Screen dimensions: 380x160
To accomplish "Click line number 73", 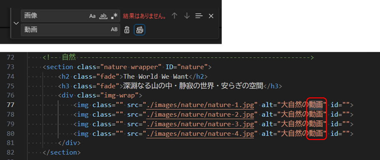I will (x=10, y=67).
